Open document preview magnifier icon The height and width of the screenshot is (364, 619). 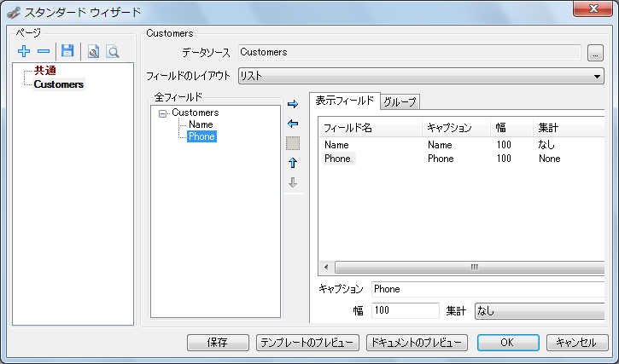[113, 52]
